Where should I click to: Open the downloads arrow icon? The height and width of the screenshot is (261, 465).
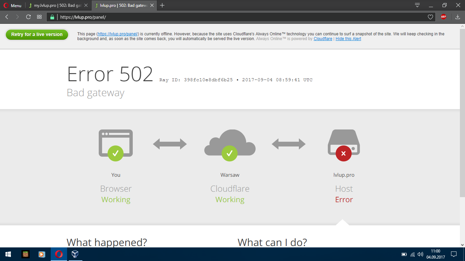tap(458, 17)
